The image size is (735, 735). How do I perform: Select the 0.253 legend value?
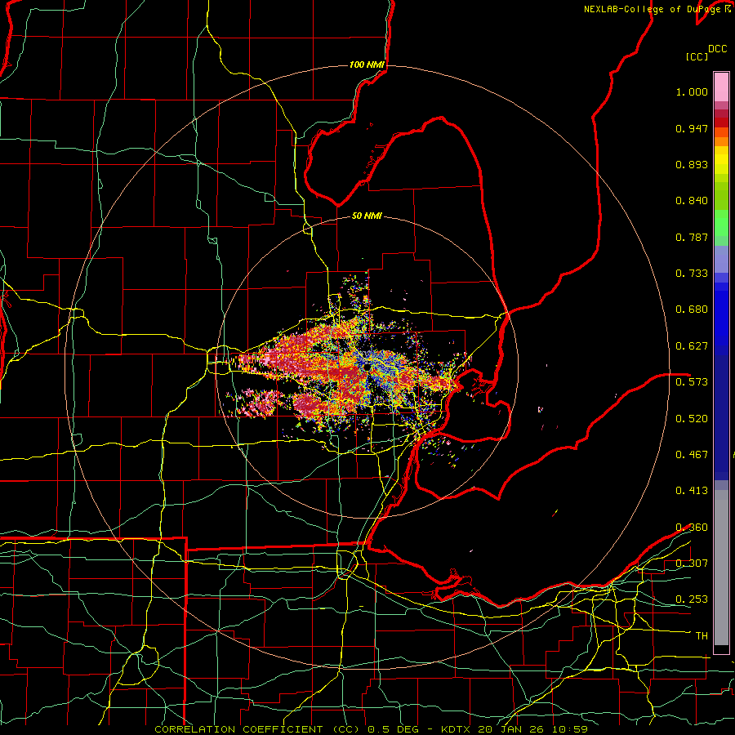[x=692, y=599]
